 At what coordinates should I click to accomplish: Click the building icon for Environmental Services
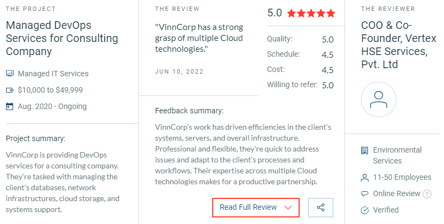click(x=365, y=150)
